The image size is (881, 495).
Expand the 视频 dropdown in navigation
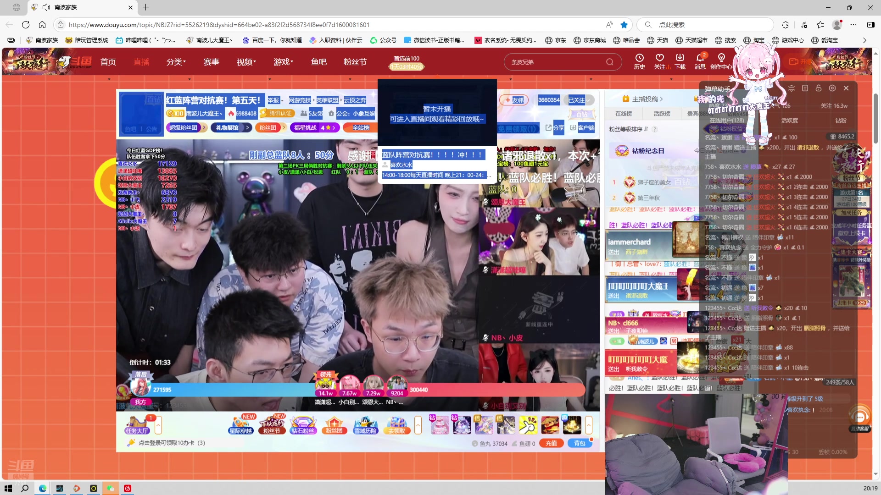(246, 62)
